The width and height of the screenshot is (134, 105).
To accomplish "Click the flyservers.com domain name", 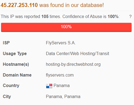I will tap(60, 75).
